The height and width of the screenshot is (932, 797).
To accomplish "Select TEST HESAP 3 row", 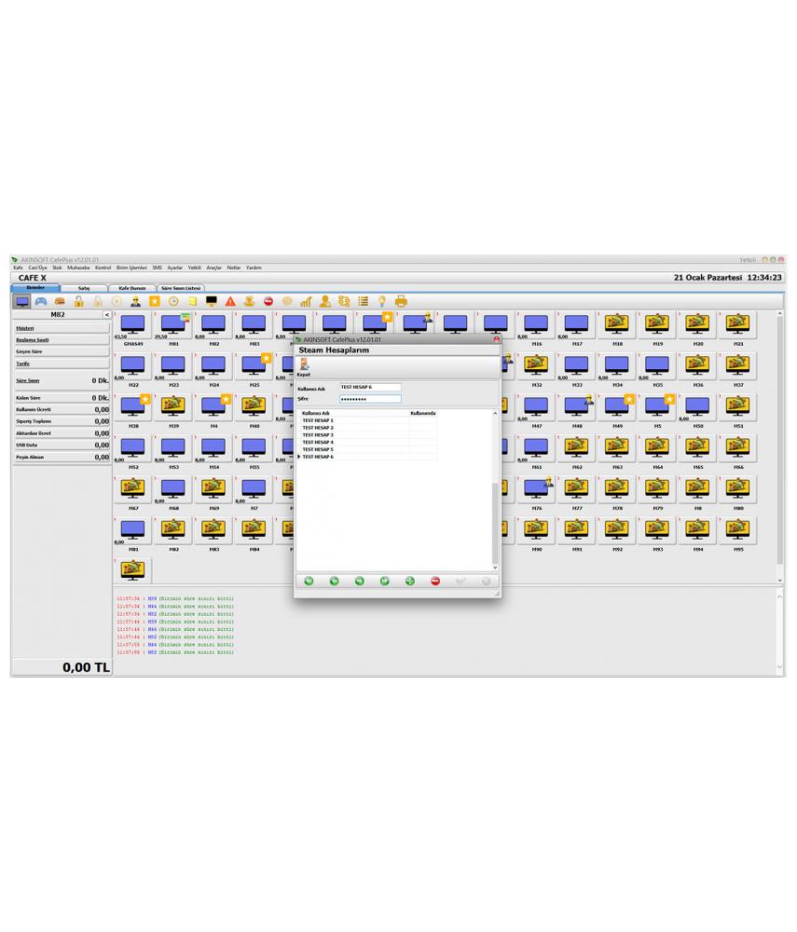I will pyautogui.click(x=319, y=434).
